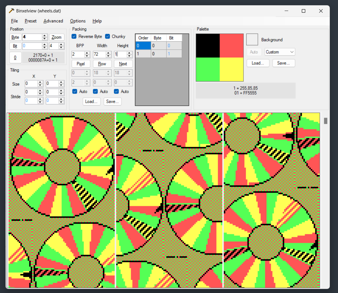The width and height of the screenshot is (338, 293).
Task: Decrease Width using its down arrow
Action: tap(108, 56)
